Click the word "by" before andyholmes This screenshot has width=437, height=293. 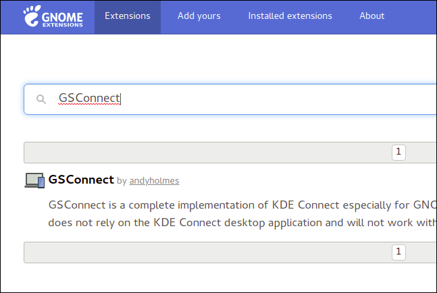[122, 181]
